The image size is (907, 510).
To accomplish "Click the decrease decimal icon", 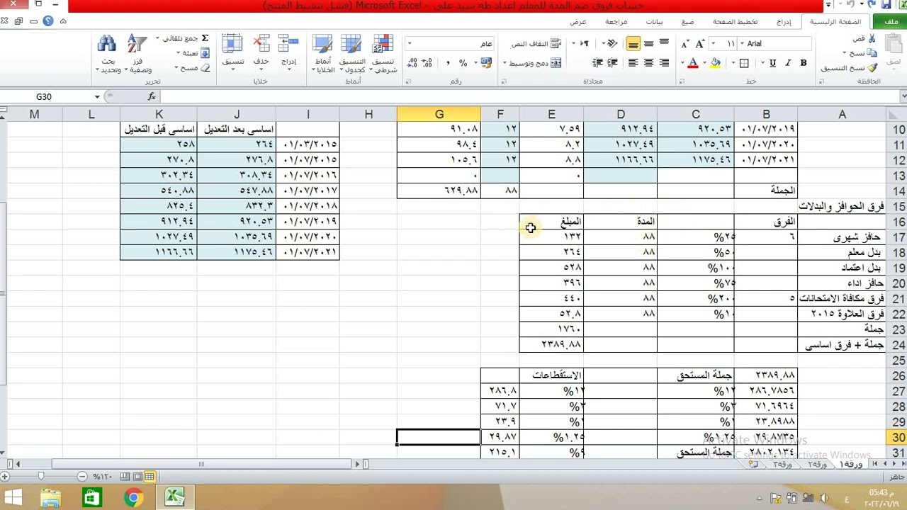I will coord(413,63).
